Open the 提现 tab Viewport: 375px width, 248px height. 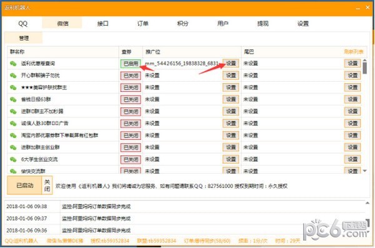tap(263, 24)
